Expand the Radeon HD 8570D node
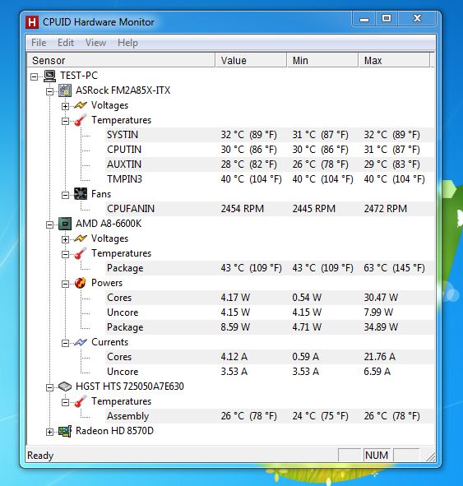Screen dimensions: 463x486 pyautogui.click(x=49, y=432)
